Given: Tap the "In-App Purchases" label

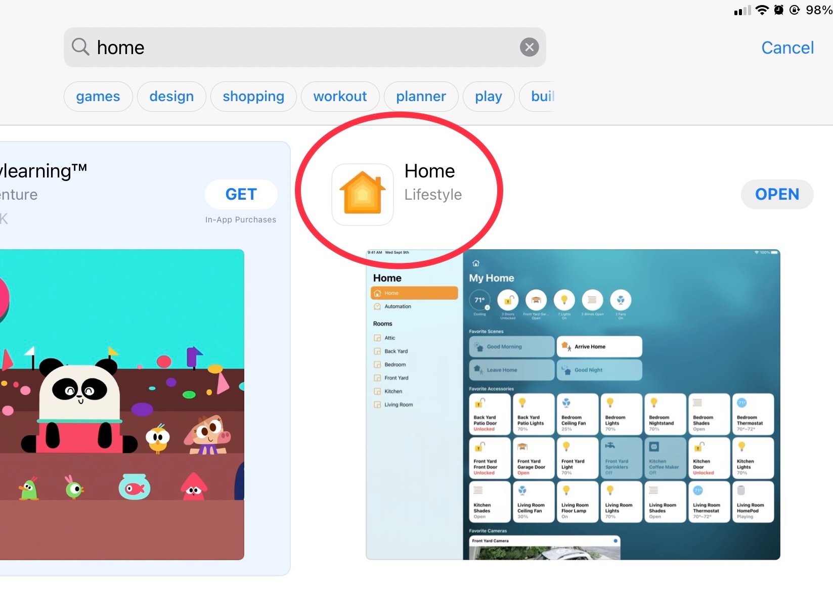Looking at the screenshot, I should 241,220.
